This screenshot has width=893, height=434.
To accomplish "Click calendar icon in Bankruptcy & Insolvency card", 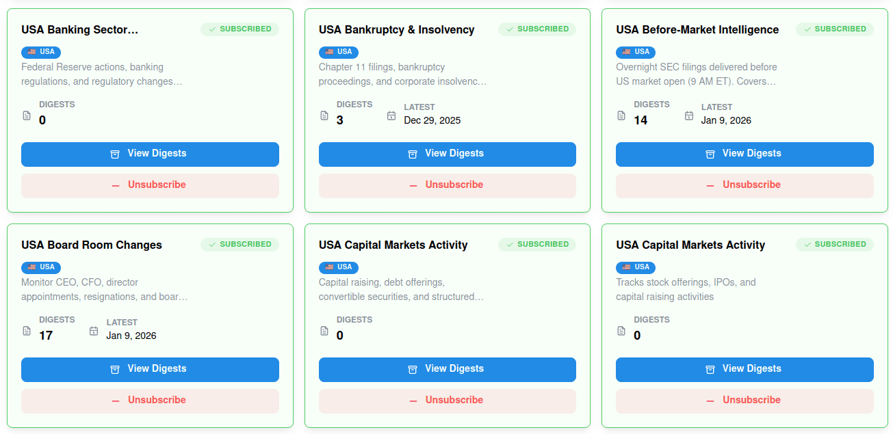I will [x=391, y=116].
